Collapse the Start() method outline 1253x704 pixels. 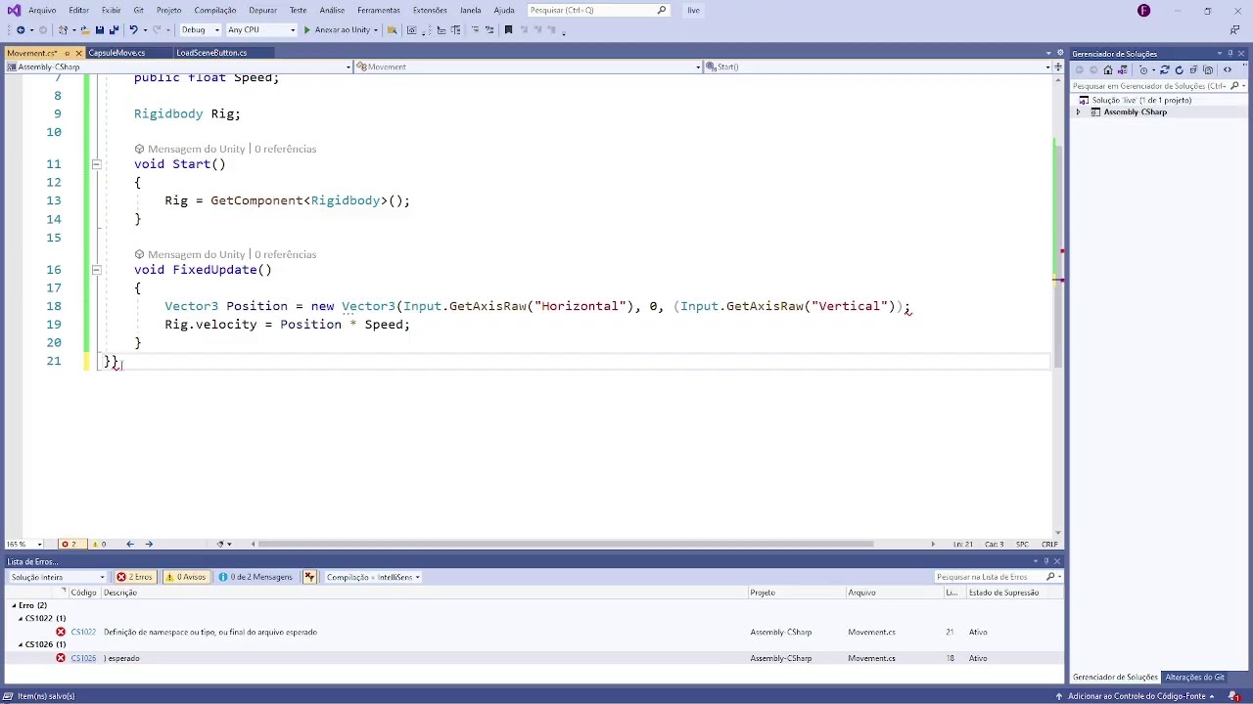96,164
